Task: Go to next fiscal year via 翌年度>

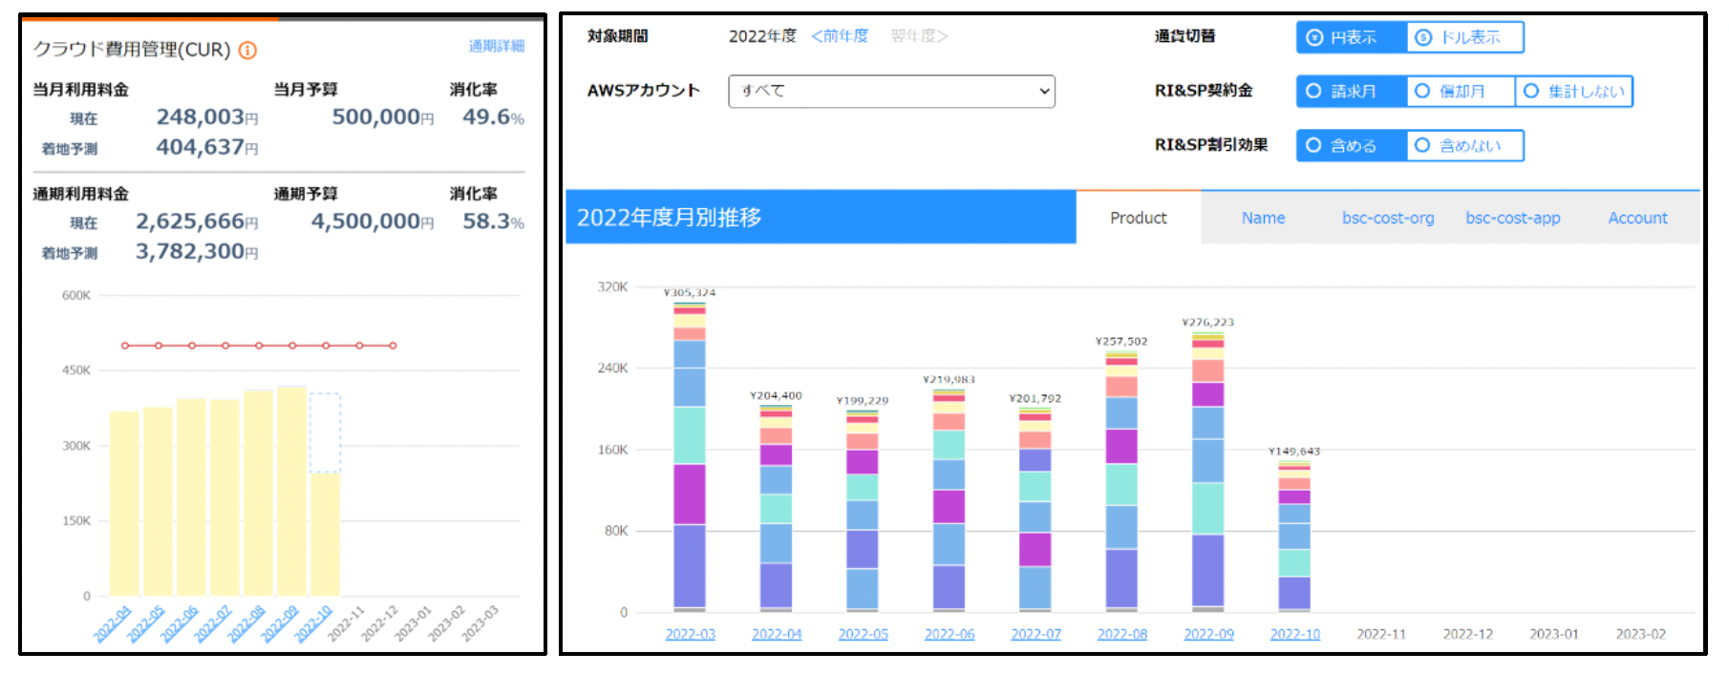Action: pyautogui.click(x=919, y=36)
